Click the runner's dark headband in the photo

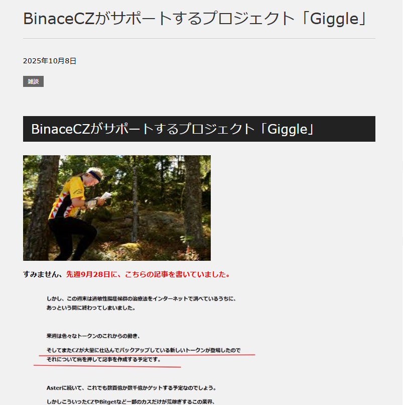tap(94, 176)
